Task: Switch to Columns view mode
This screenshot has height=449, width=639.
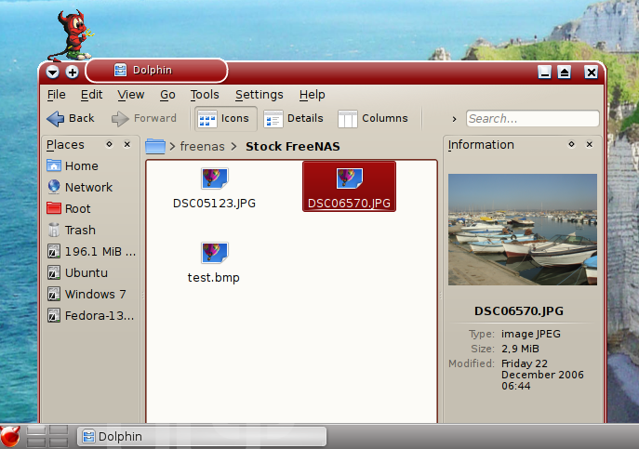Action: [373, 119]
